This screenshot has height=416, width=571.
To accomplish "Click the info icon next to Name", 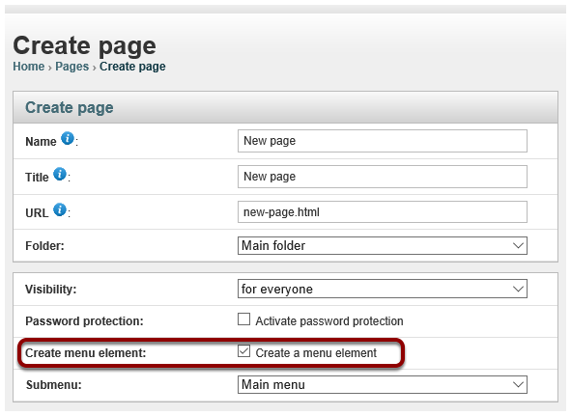I will 68,138.
